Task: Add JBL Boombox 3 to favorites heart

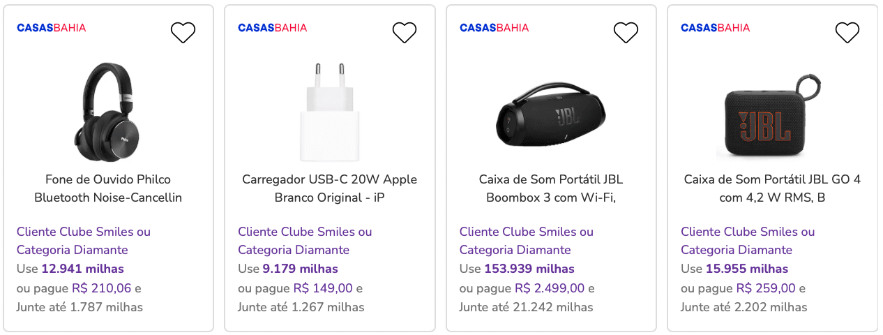Action: point(626,32)
